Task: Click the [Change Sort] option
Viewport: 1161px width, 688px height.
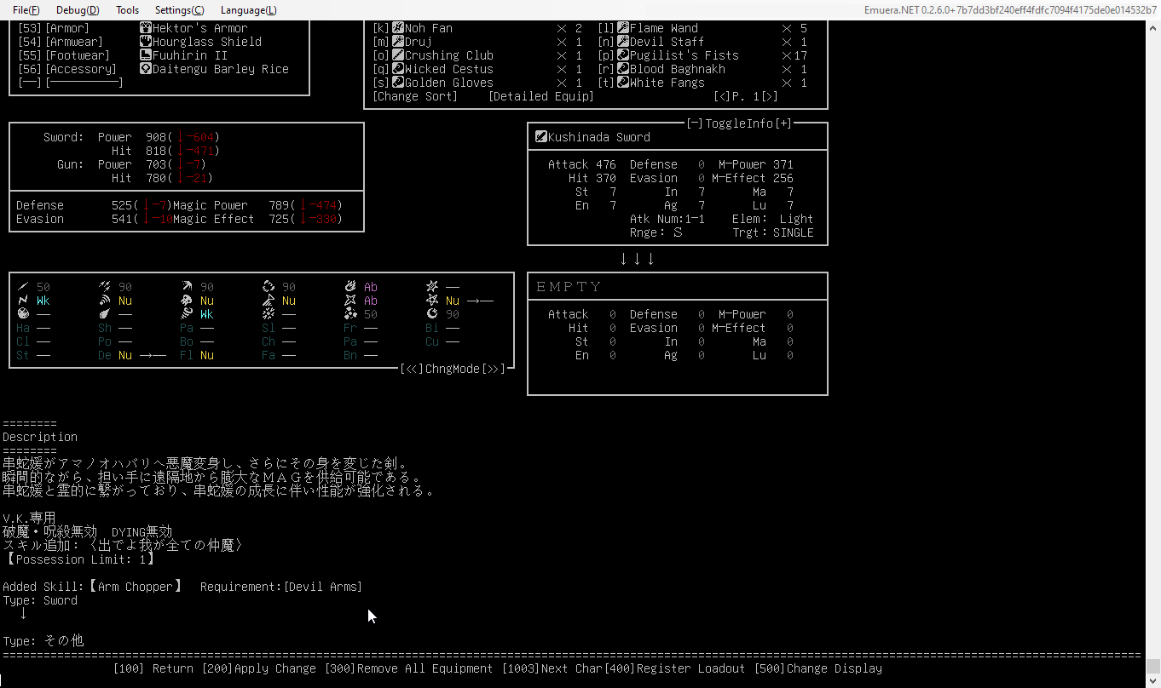Action: click(x=415, y=96)
